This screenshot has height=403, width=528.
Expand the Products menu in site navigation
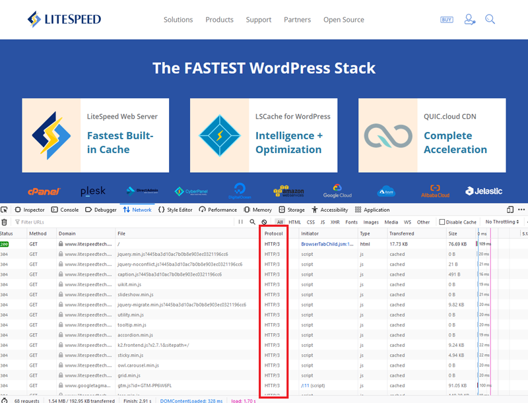click(x=219, y=20)
